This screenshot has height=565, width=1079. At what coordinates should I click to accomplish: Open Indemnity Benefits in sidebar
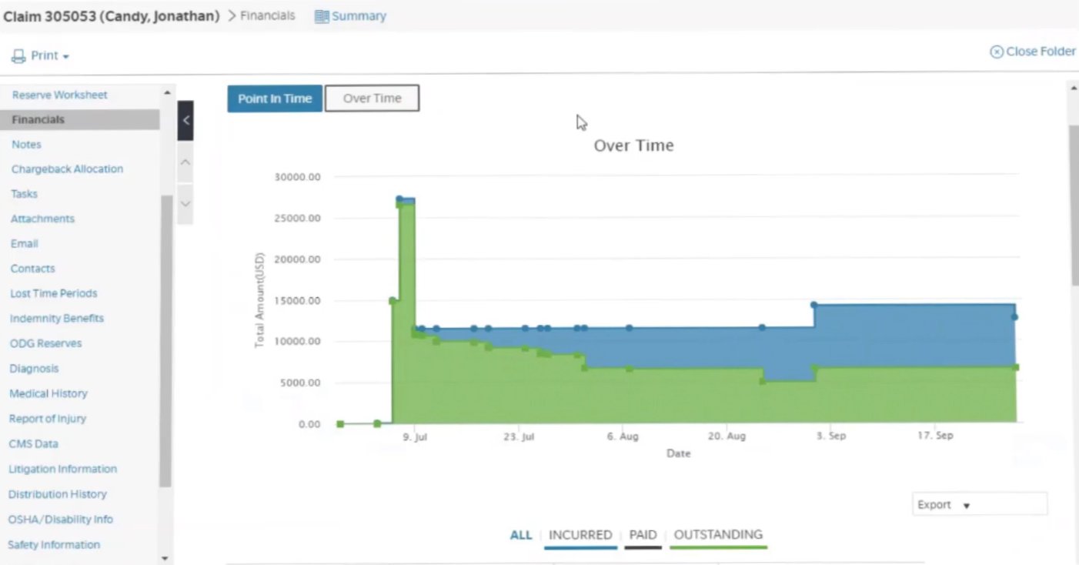click(56, 318)
